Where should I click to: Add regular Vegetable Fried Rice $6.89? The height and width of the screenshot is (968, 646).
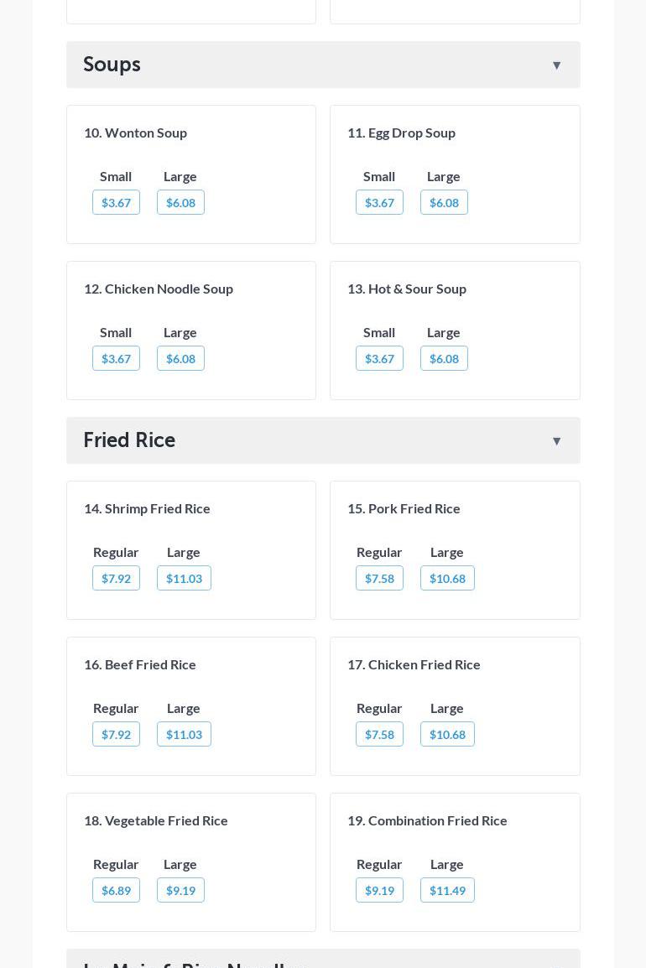(116, 890)
